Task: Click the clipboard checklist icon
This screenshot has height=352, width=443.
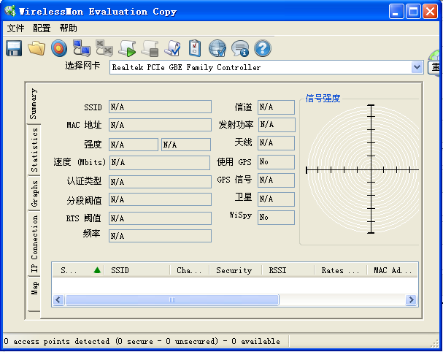Action: 195,48
